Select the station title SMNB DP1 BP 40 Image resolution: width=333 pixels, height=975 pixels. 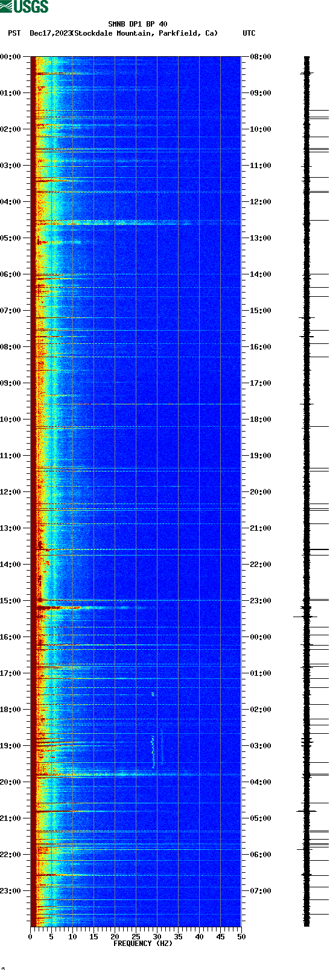(138, 24)
